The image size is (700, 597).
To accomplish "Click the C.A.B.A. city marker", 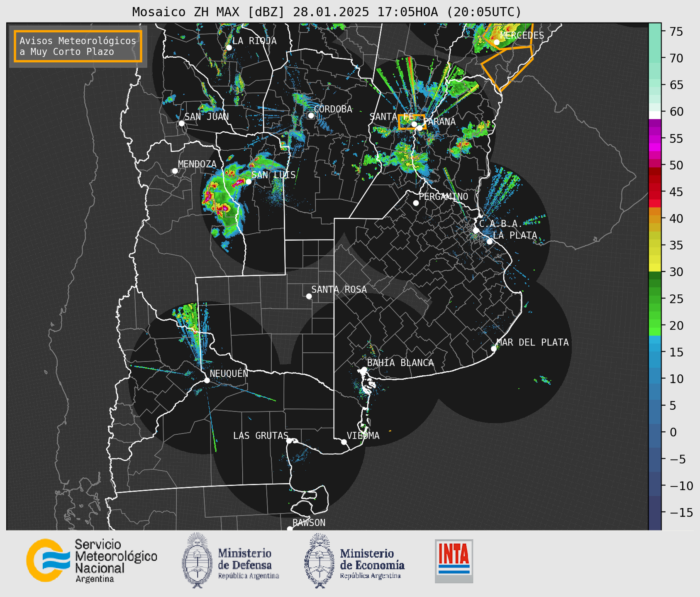I will (476, 230).
